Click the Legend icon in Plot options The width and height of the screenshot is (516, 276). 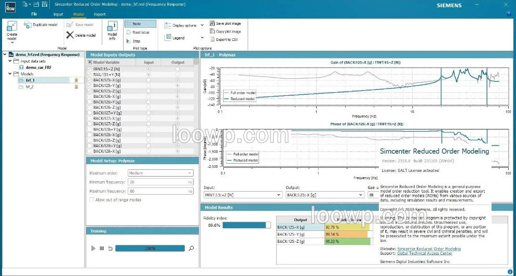coord(168,37)
